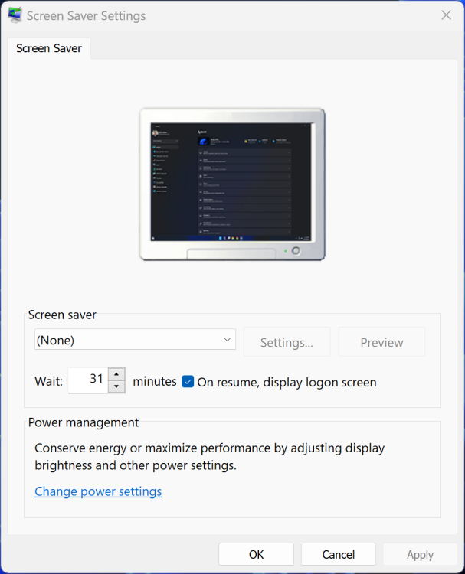Image resolution: width=465 pixels, height=574 pixels.
Task: Confirm with the OK button
Action: pyautogui.click(x=256, y=554)
